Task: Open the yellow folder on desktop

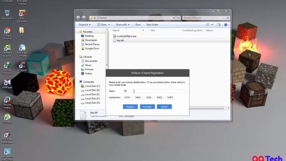Action: click(x=22, y=32)
